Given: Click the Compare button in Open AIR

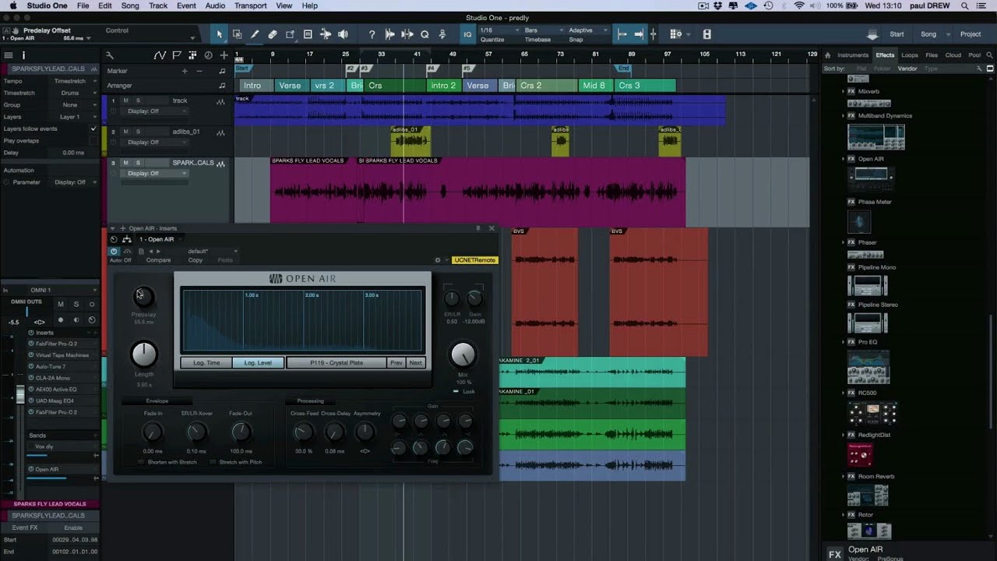Looking at the screenshot, I should [158, 260].
